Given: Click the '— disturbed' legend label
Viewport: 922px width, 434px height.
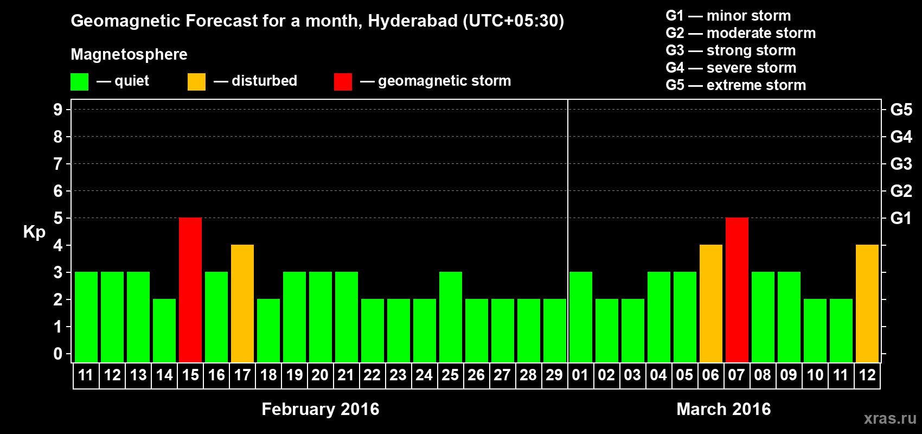Looking at the screenshot, I should 255,81.
